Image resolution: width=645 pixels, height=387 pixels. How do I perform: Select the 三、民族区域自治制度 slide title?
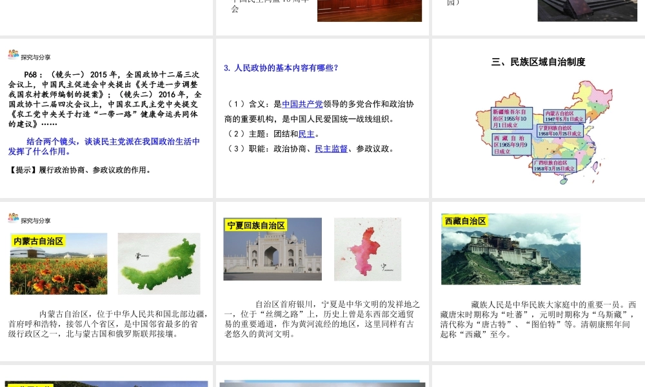(x=538, y=62)
